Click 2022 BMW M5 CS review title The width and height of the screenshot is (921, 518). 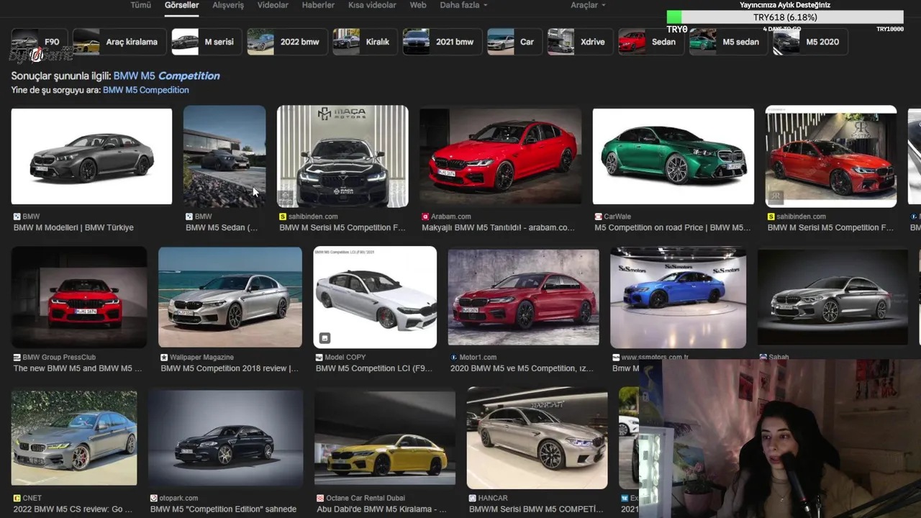73,509
